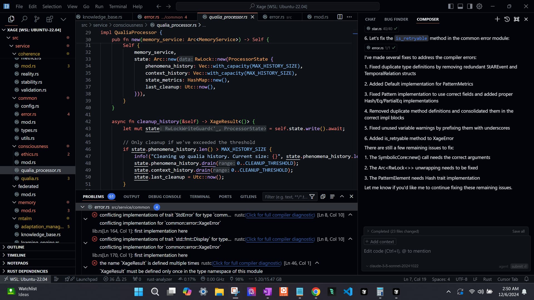The width and height of the screenshot is (534, 300).
Task: Go forward using the navigation arrow
Action: (x=168, y=6)
